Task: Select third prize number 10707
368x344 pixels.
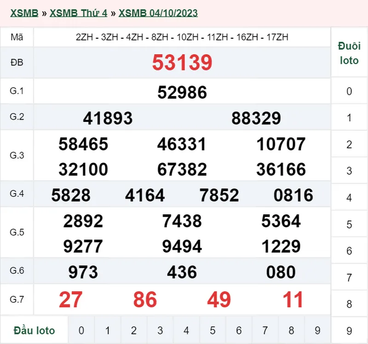Action: (281, 144)
